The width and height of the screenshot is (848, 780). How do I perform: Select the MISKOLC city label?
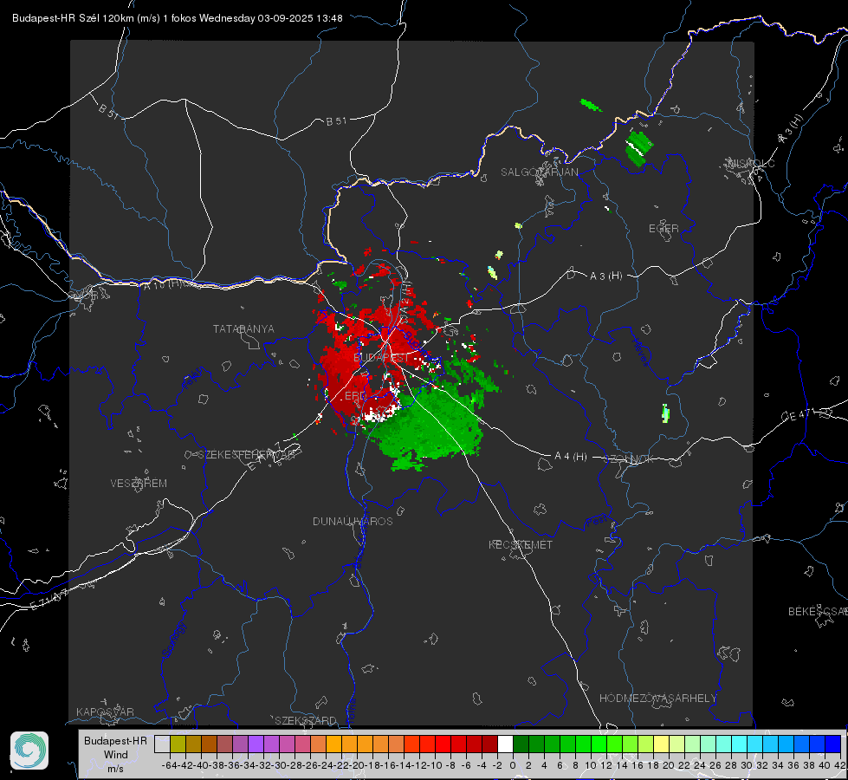tap(751, 163)
